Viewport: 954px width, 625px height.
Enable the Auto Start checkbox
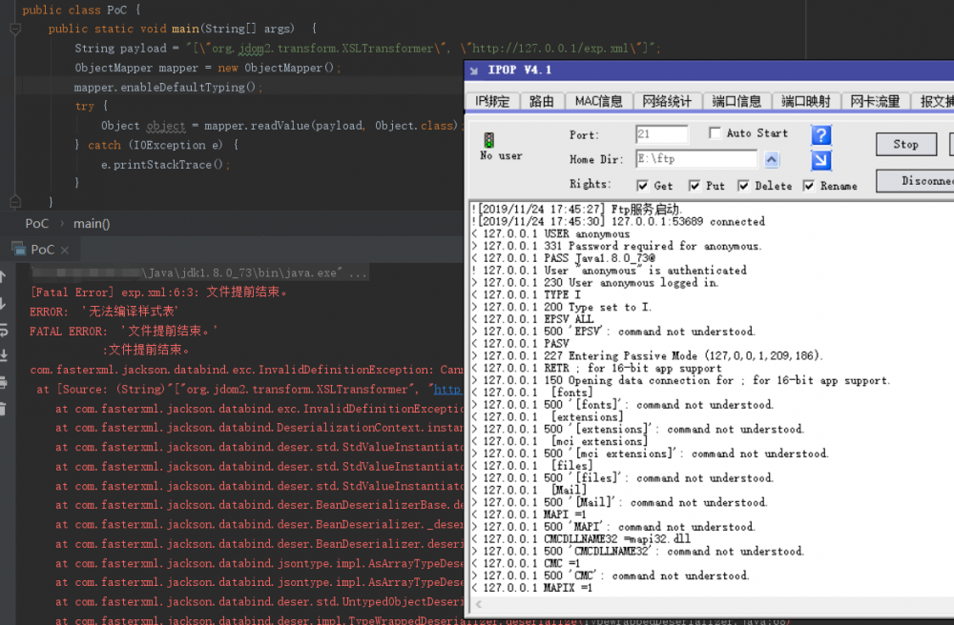[x=715, y=133]
